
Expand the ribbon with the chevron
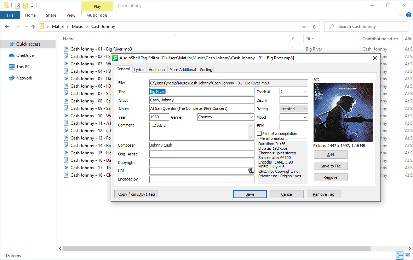(x=401, y=15)
